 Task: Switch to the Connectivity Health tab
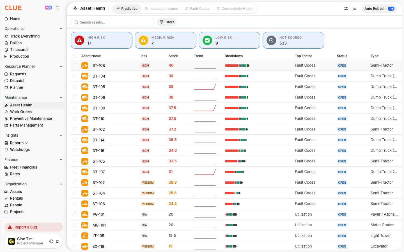(235, 9)
